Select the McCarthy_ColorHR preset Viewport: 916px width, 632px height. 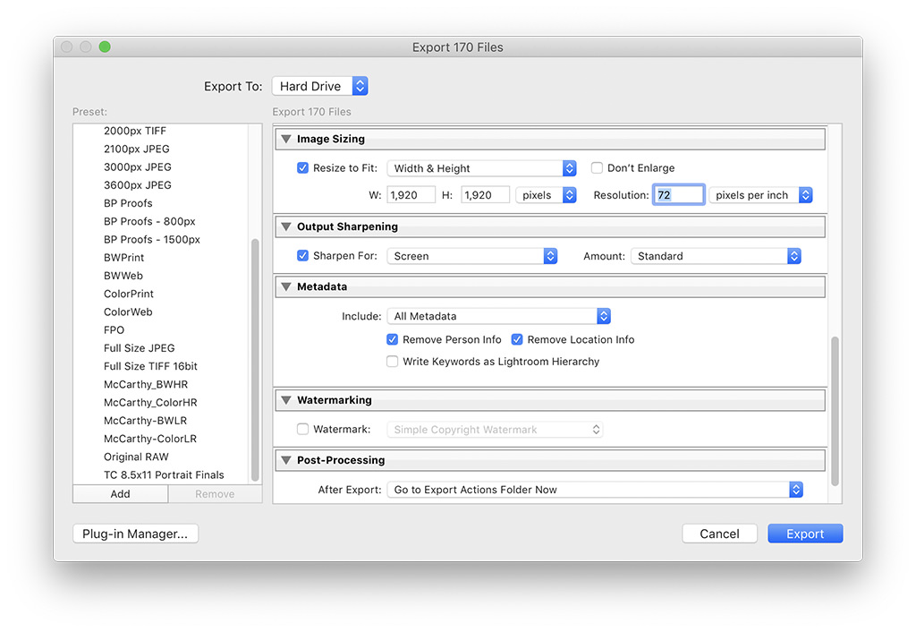click(x=150, y=403)
